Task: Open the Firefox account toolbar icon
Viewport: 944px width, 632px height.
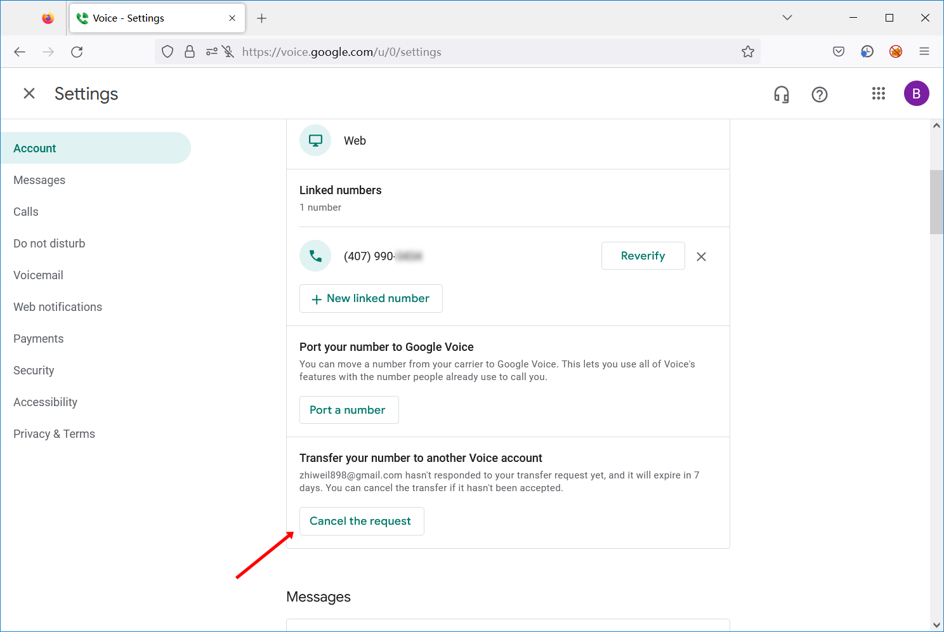Action: (867, 52)
